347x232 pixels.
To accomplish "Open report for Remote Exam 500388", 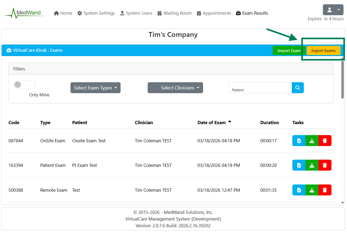I will click(x=299, y=190).
